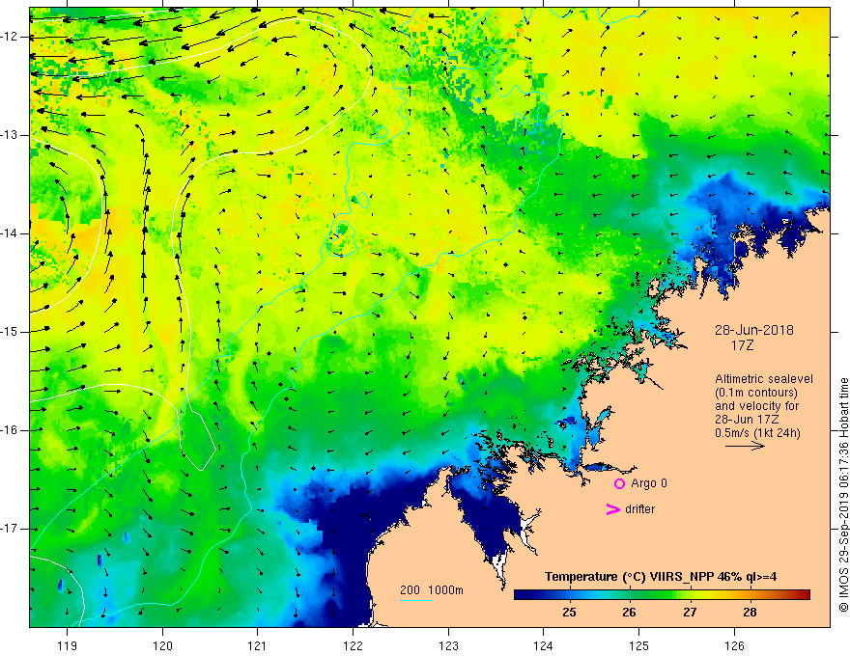The height and width of the screenshot is (656, 850).
Task: Click the color bar tick label 25
Action: [569, 613]
